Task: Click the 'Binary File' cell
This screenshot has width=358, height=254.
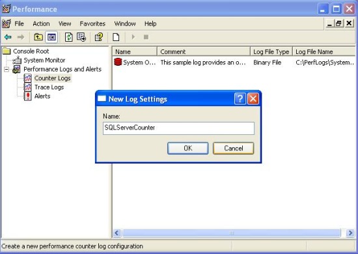Action: pyautogui.click(x=267, y=63)
